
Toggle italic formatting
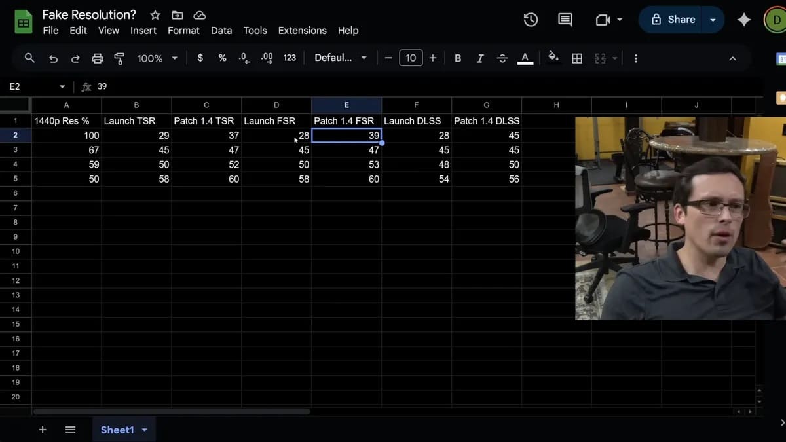[480, 58]
